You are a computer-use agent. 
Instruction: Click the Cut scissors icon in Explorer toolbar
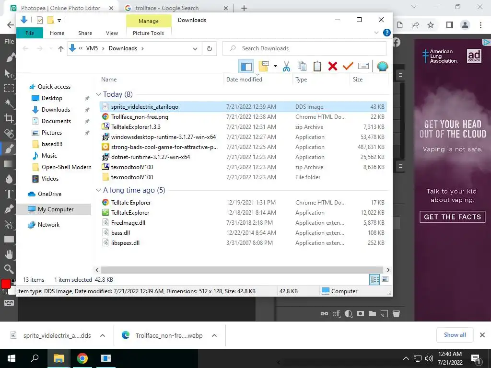coord(286,66)
